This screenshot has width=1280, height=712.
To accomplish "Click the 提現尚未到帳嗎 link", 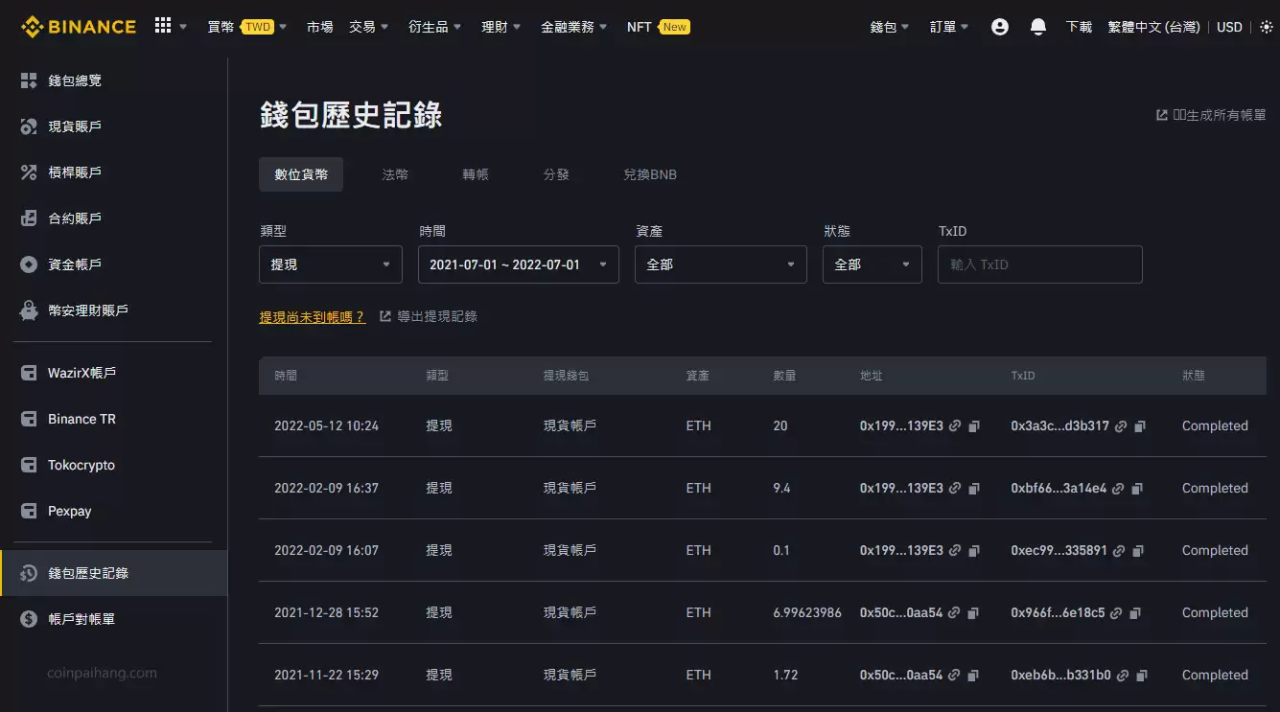I will [x=313, y=315].
